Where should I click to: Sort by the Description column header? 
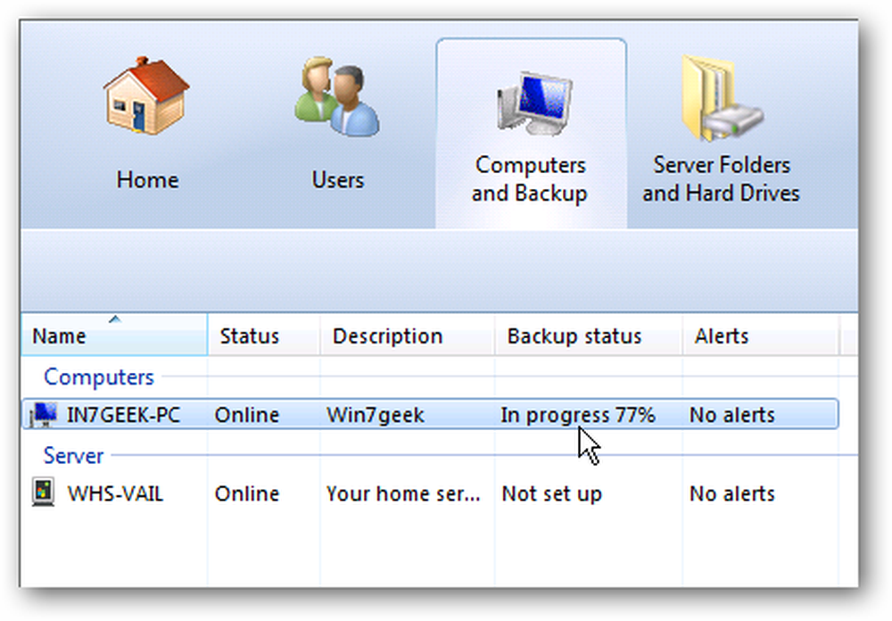pyautogui.click(x=408, y=335)
